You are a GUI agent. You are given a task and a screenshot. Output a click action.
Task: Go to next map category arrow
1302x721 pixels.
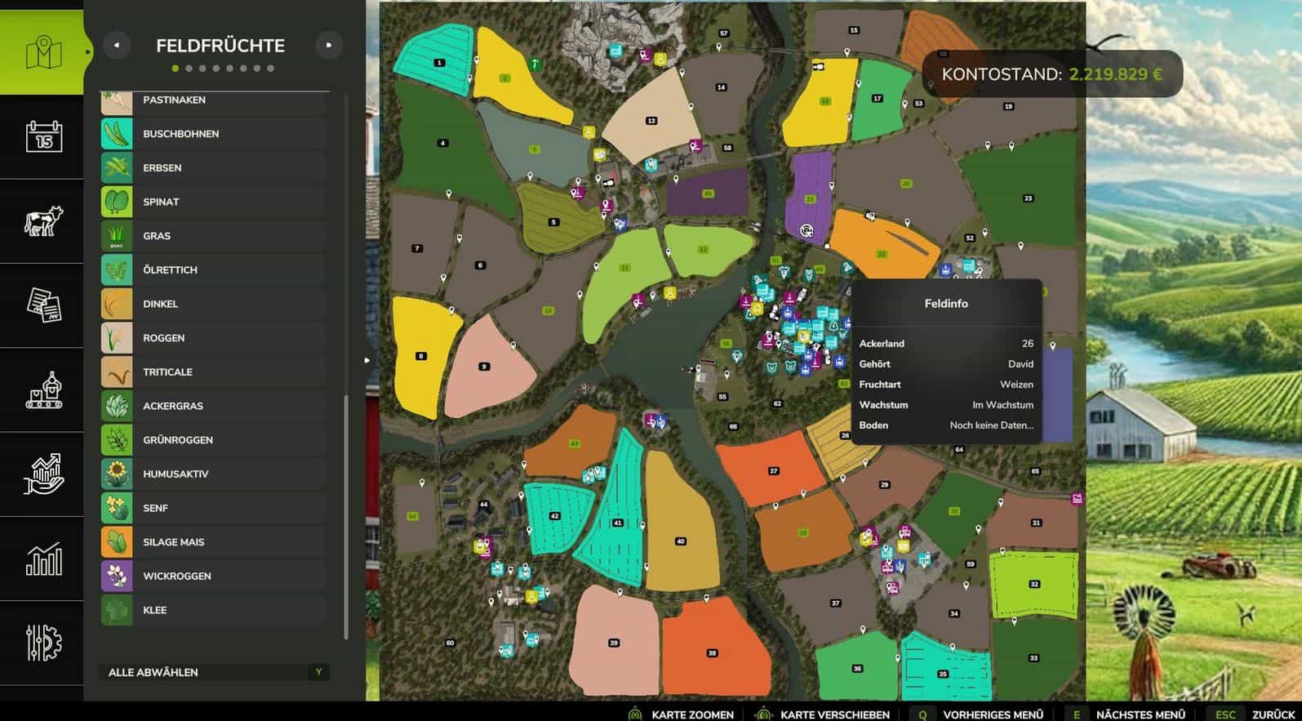coord(329,46)
